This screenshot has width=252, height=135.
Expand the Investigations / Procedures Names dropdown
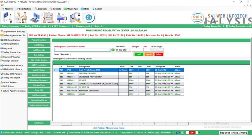pyautogui.click(x=109, y=50)
